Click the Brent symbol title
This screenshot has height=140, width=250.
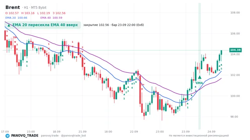click(x=12, y=7)
